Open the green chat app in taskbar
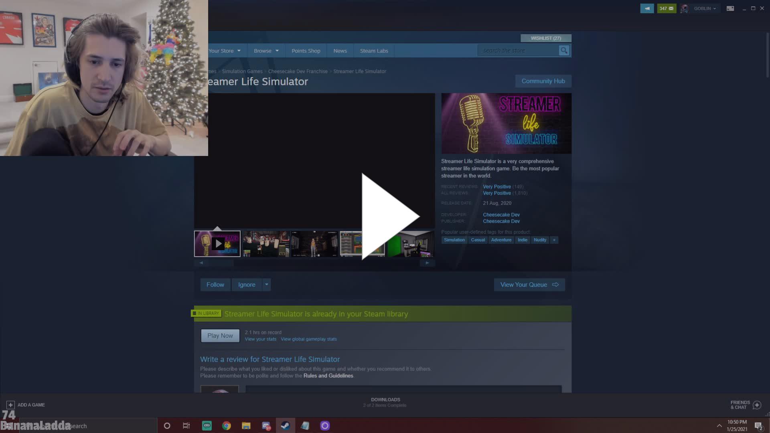The image size is (770, 433). [207, 426]
